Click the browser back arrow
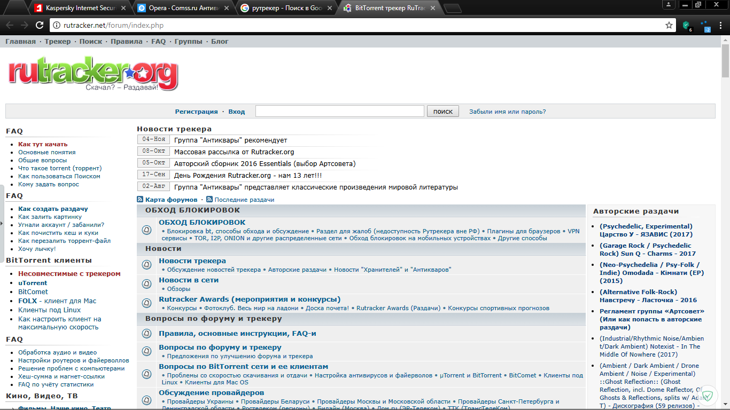The height and width of the screenshot is (410, 730). point(10,25)
